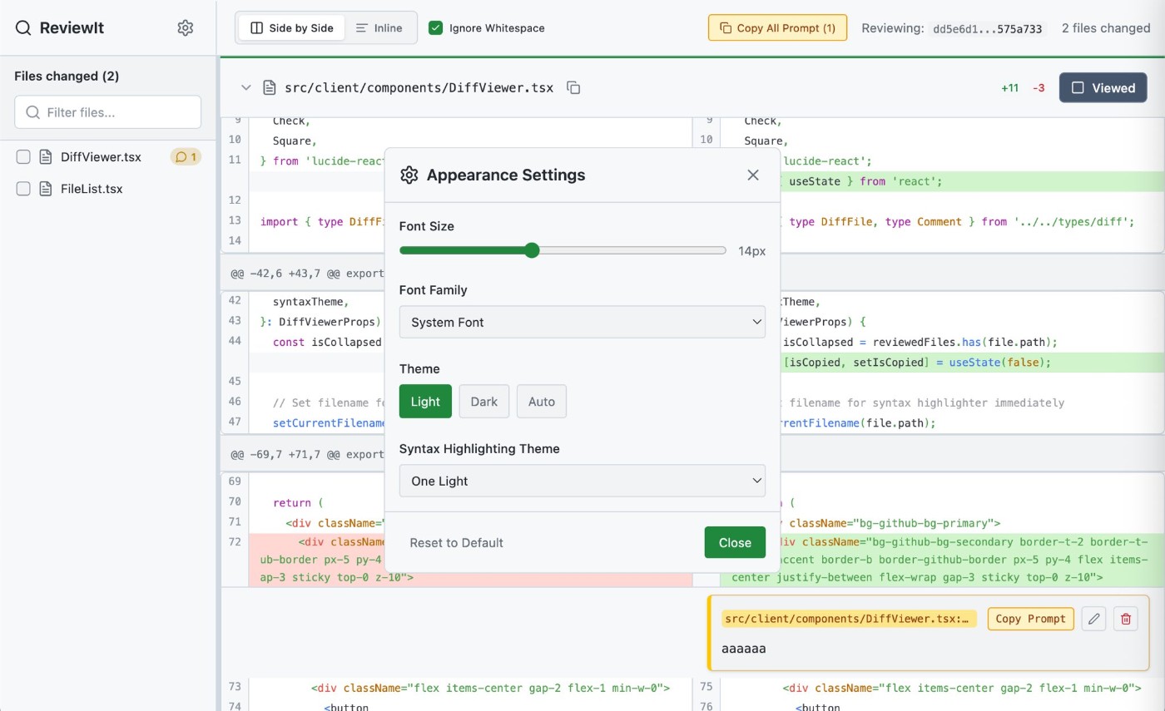1165x711 pixels.
Task: Click Copy All Prompt (1) button
Action: [777, 28]
